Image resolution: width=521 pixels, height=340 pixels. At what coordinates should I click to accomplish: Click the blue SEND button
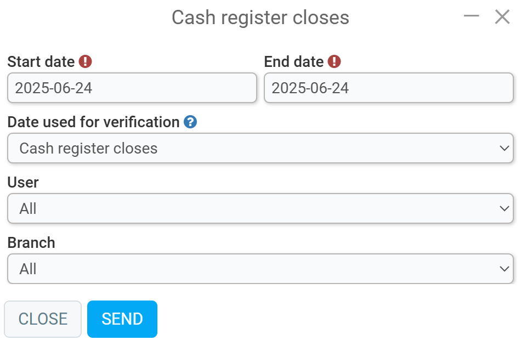pos(122,319)
